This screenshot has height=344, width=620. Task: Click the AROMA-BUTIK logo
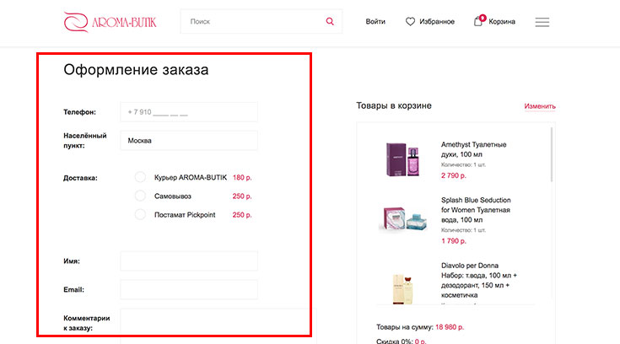tap(110, 21)
